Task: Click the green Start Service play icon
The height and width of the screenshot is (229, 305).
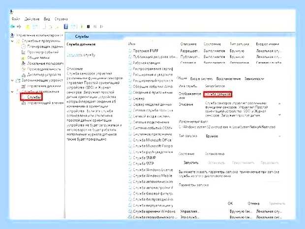Action: (82, 26)
